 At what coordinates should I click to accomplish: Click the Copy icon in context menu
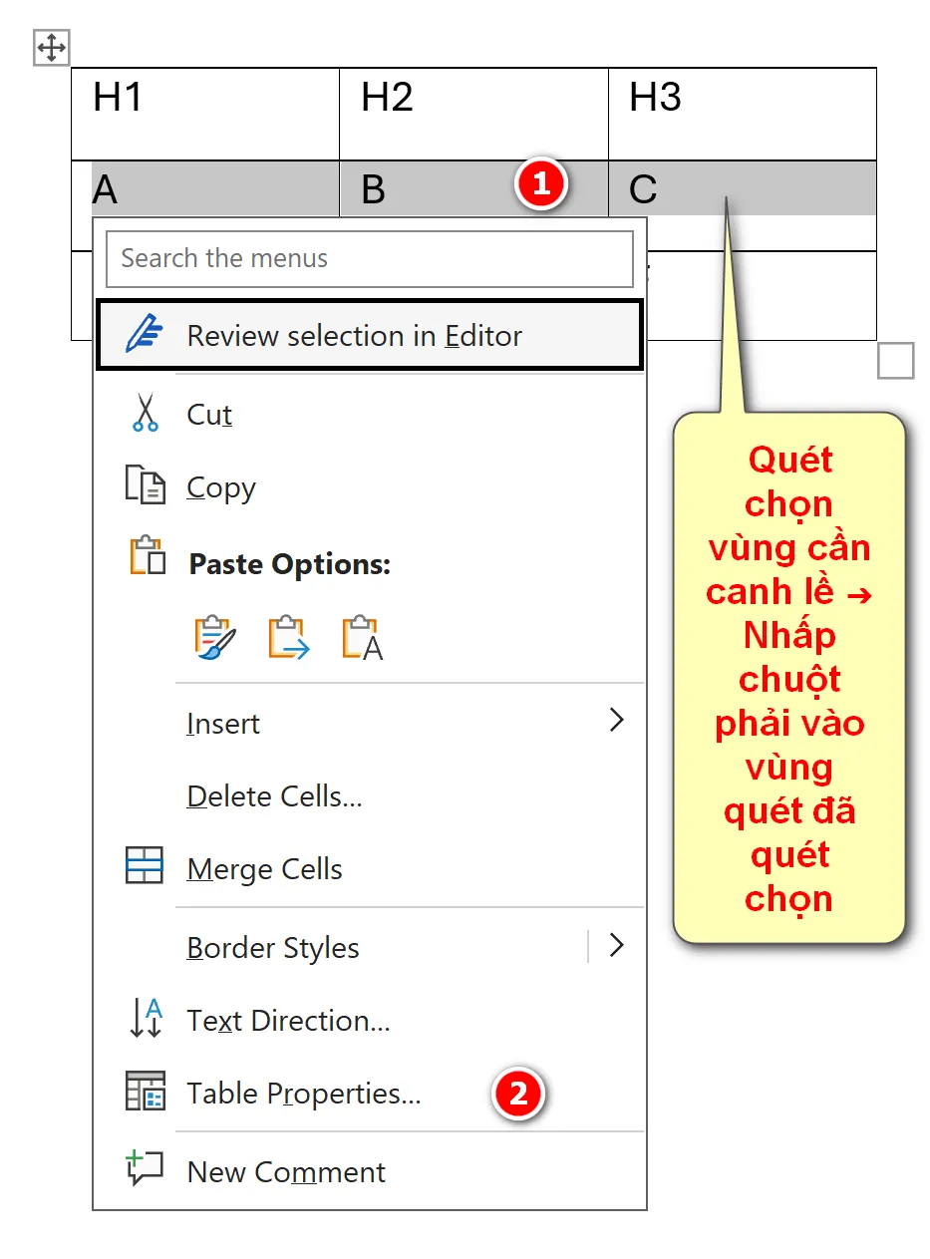pos(145,486)
